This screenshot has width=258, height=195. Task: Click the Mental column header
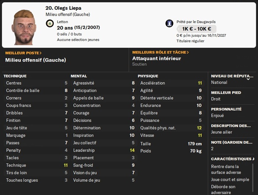79,76
